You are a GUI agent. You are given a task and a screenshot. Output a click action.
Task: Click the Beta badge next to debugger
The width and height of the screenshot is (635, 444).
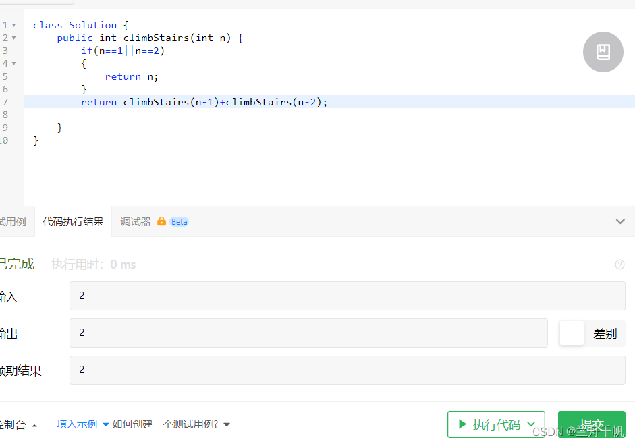pos(179,222)
